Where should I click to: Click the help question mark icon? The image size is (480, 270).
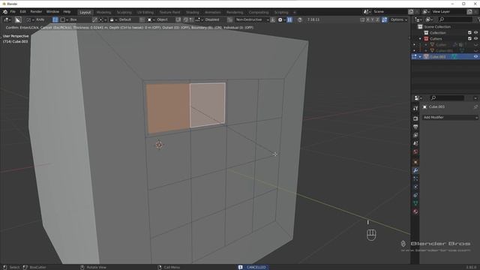(x=300, y=19)
